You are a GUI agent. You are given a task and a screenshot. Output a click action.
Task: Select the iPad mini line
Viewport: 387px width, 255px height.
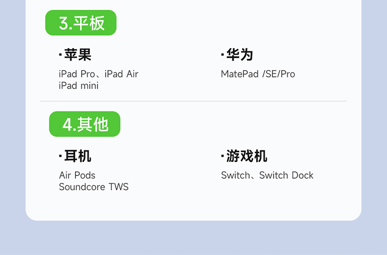78,86
